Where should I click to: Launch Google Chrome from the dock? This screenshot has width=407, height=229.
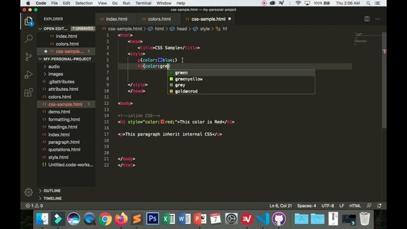(x=105, y=219)
